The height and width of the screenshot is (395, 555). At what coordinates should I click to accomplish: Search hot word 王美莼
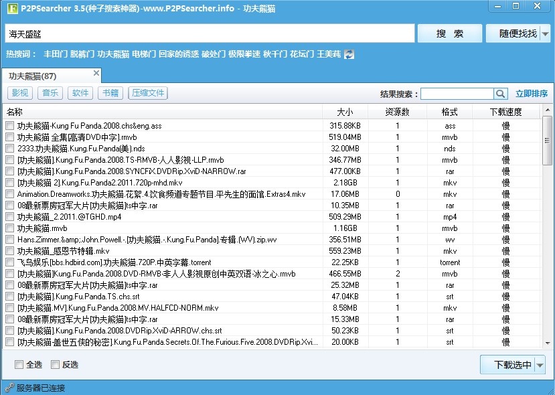[329, 54]
